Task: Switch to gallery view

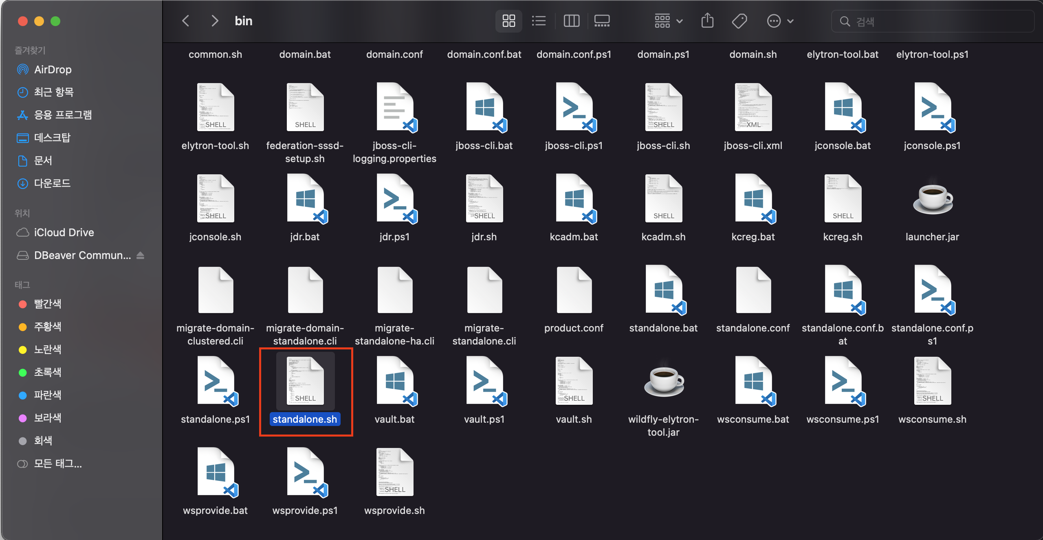Action: point(602,21)
